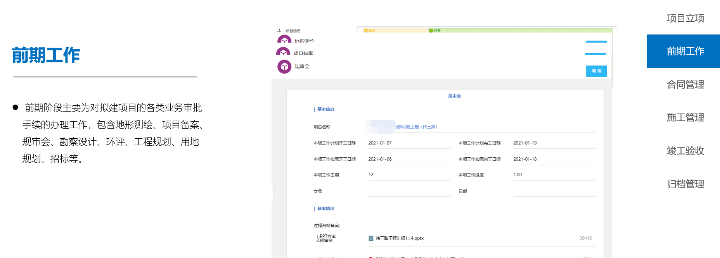
Task: Click the PowerPoint icon of 纬三路工程汇报1.14.pptx
Action: tap(371, 239)
